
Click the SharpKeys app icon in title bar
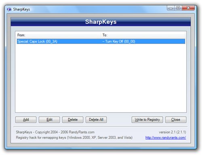[9, 9]
